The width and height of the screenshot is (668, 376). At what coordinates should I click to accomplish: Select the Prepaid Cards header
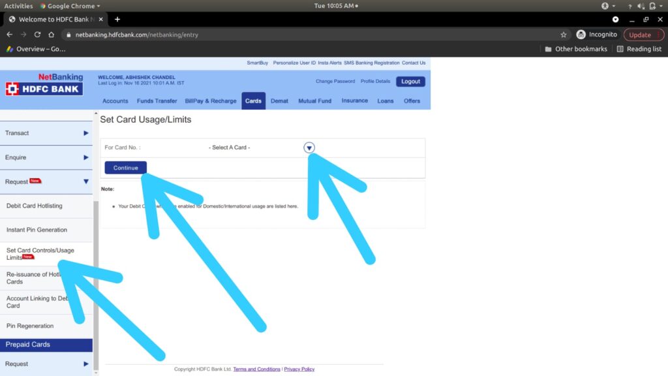[46, 345]
